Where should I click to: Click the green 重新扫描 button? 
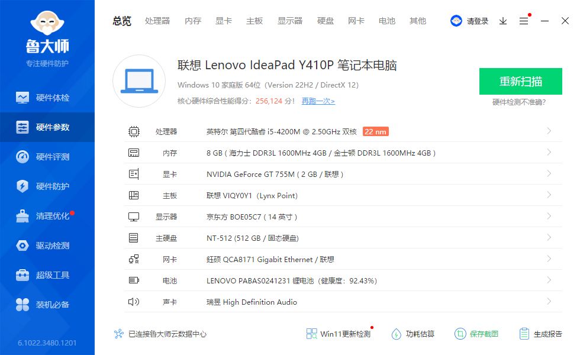click(521, 82)
